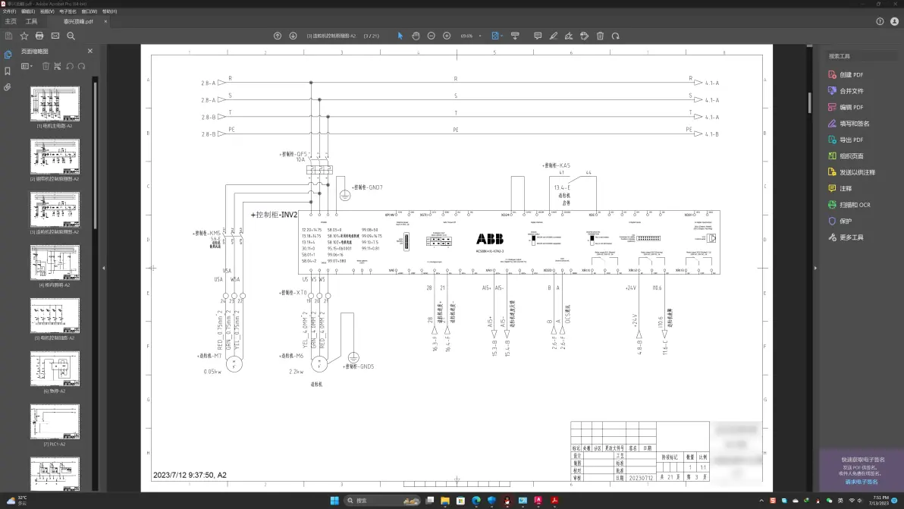Open the 编辑 (Edit) menu
The height and width of the screenshot is (509, 904).
pyautogui.click(x=27, y=11)
